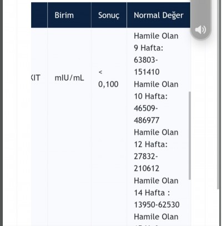The image size is (222, 226).
Task: Click the 14 Hafta reference range text
Action: [x=152, y=193]
